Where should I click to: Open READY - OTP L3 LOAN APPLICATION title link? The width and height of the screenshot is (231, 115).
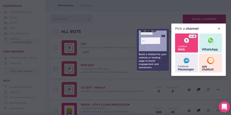(105, 105)
